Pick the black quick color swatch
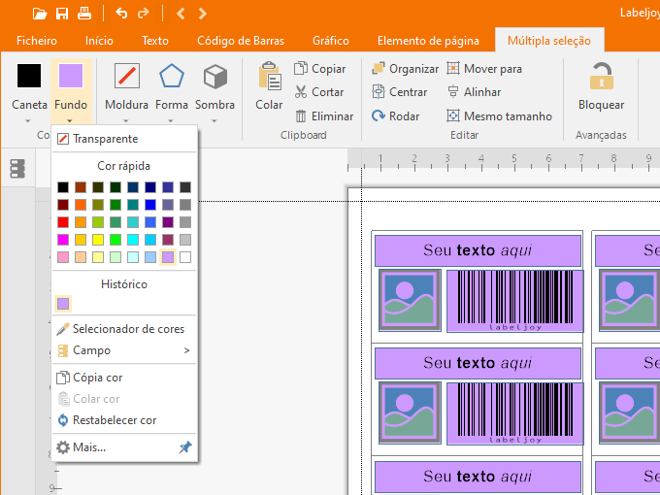 [x=63, y=187]
